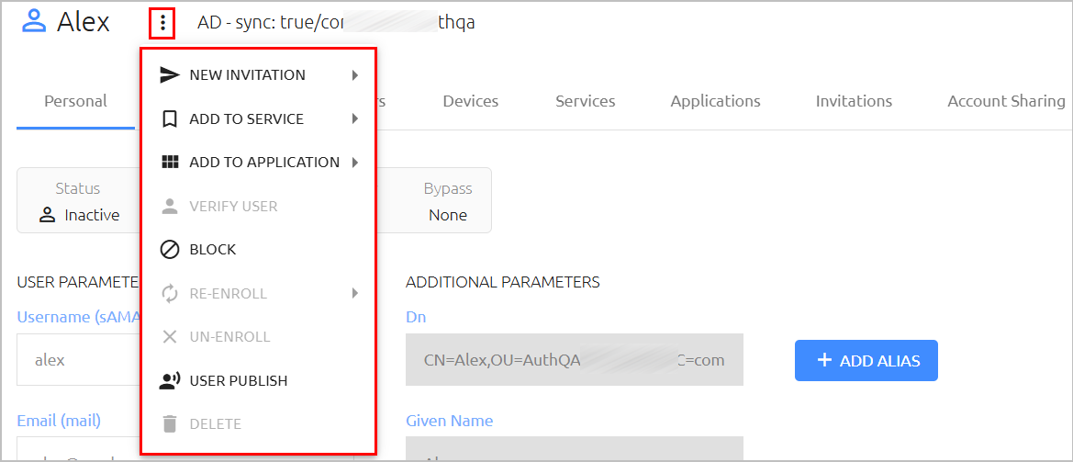The image size is (1073, 462).
Task: Click the user profile icon beside Alex
Action: [x=34, y=21]
